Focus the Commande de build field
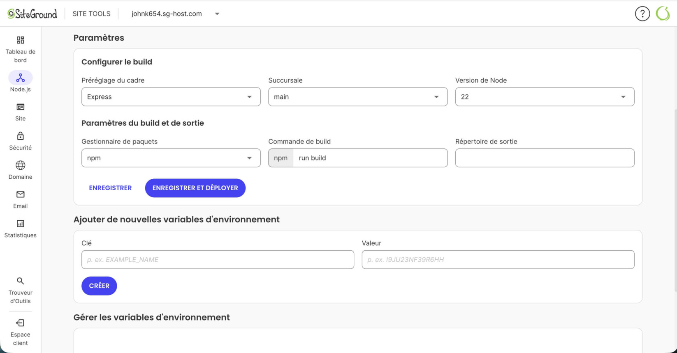 point(370,158)
